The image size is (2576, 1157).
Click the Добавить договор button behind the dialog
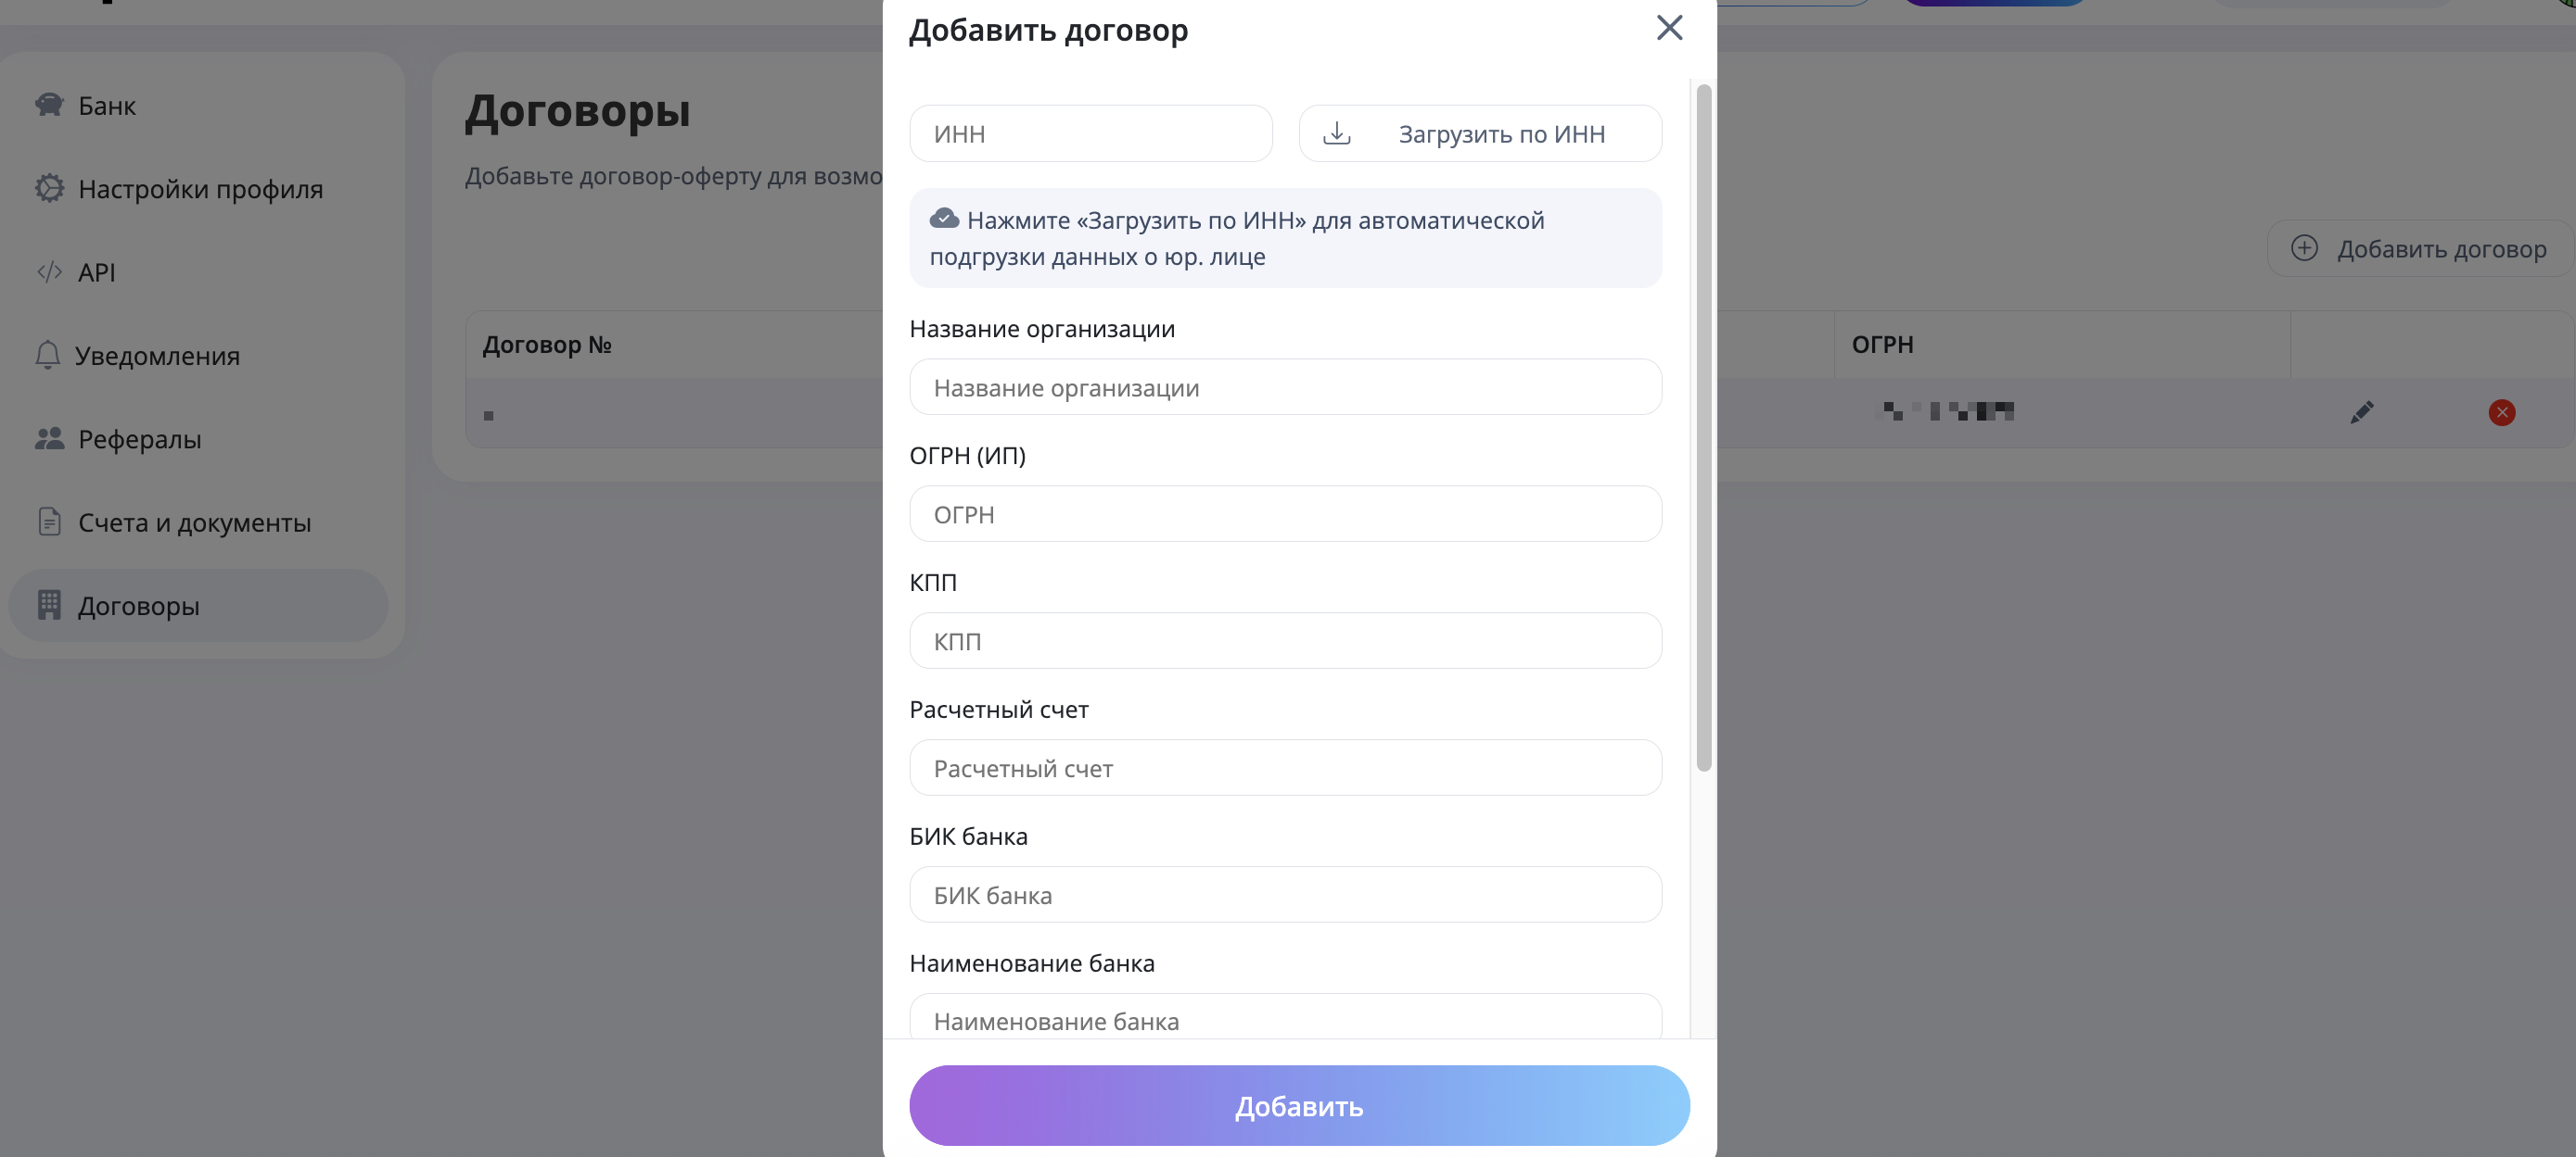coord(2419,249)
